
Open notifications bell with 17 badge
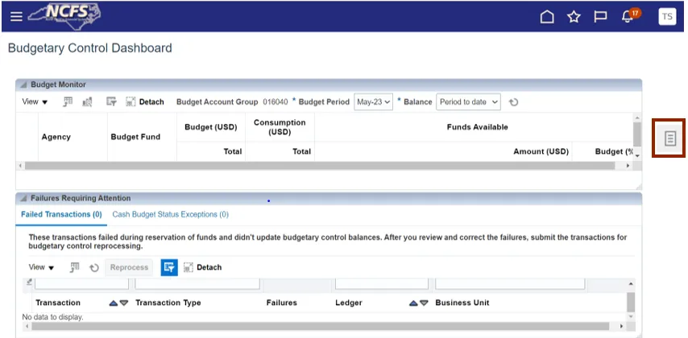pos(628,17)
